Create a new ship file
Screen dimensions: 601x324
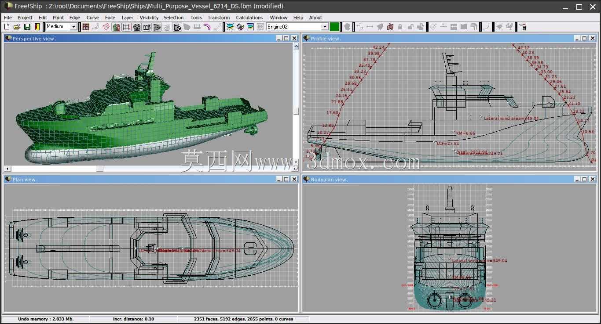point(7,27)
